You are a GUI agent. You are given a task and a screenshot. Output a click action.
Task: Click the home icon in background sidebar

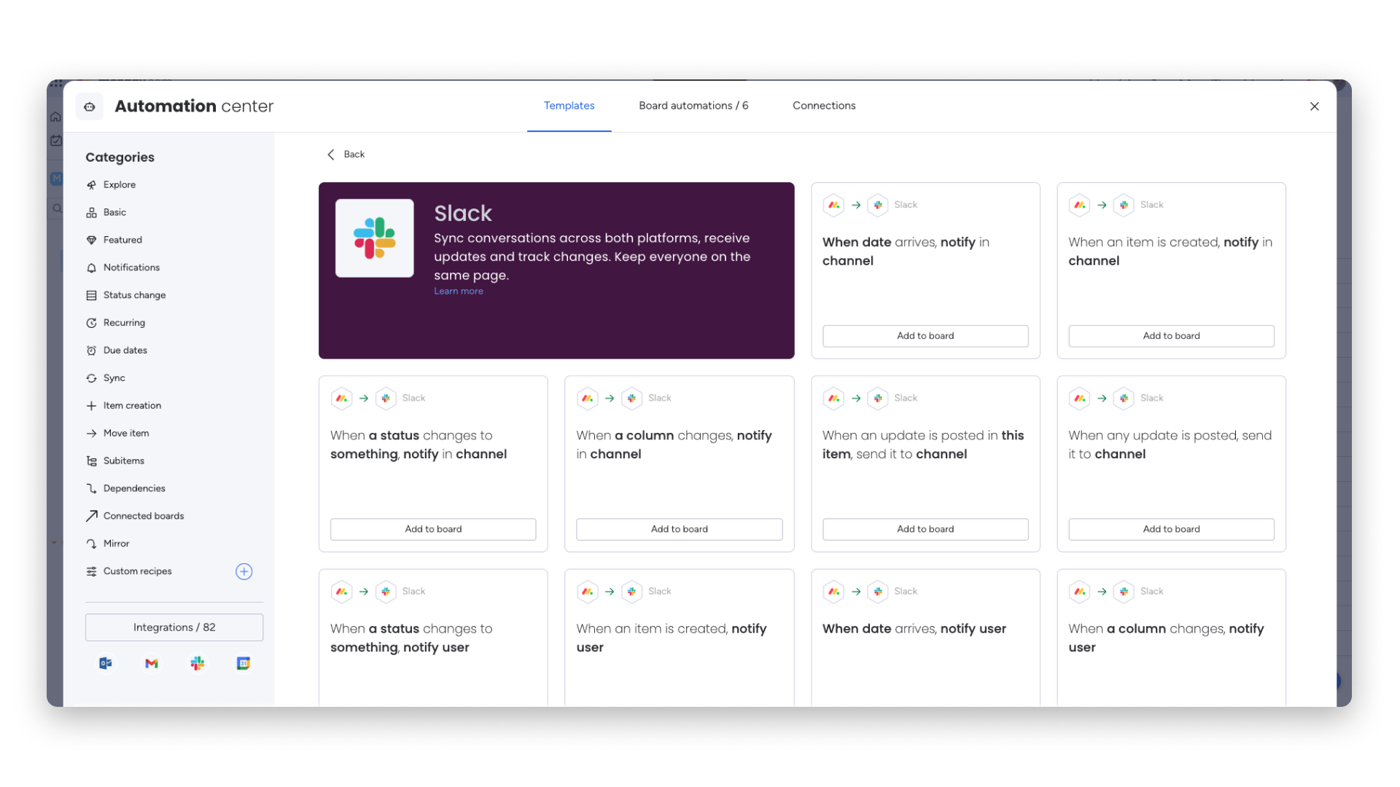[55, 117]
